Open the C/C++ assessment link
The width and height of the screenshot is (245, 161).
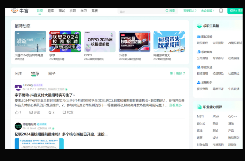coord(233,116)
